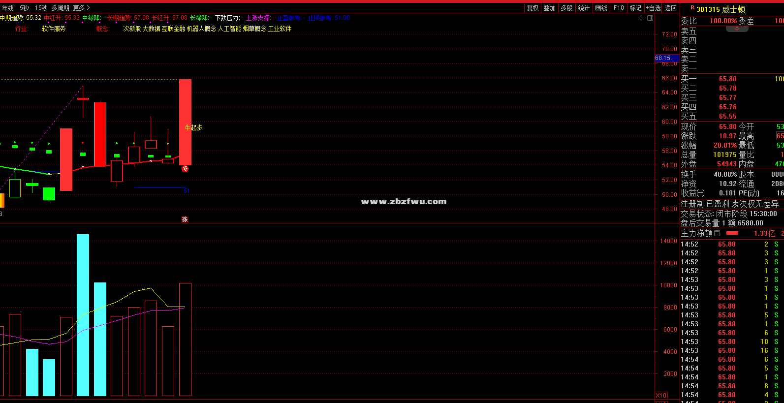Switch to the 15秒 period tab
The height and width of the screenshot is (403, 784).
click(41, 8)
